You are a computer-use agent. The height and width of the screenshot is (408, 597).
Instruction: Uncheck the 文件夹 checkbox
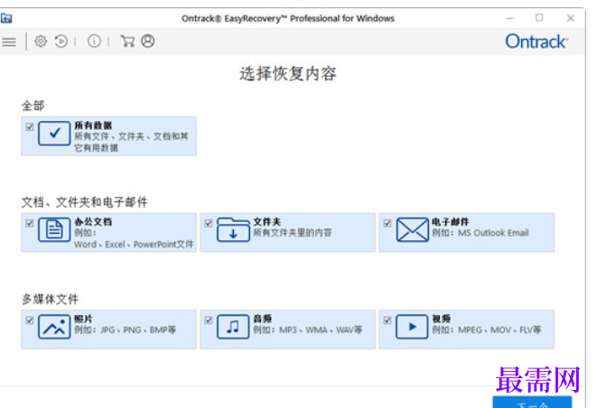[209, 224]
